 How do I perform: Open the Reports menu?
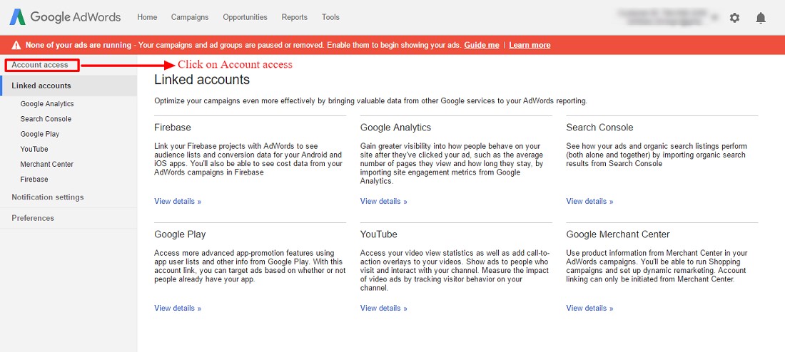[294, 17]
